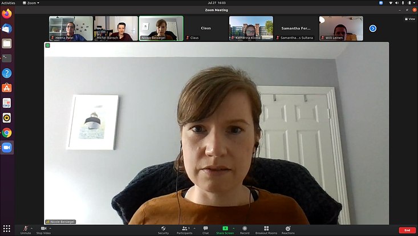Screen dimensions: 418x236
Task: Click the Nicole Beisiegel name label on main video
Action: (60, 222)
